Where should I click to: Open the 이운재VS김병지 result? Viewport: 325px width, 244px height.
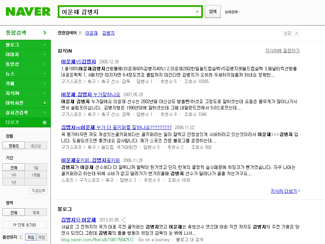point(78,62)
